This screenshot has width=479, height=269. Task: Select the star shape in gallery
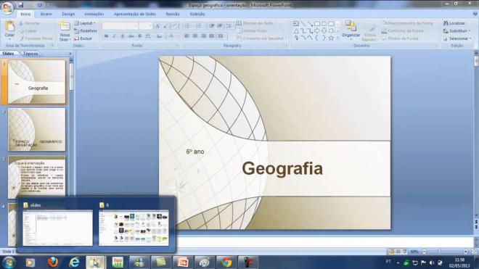click(331, 38)
